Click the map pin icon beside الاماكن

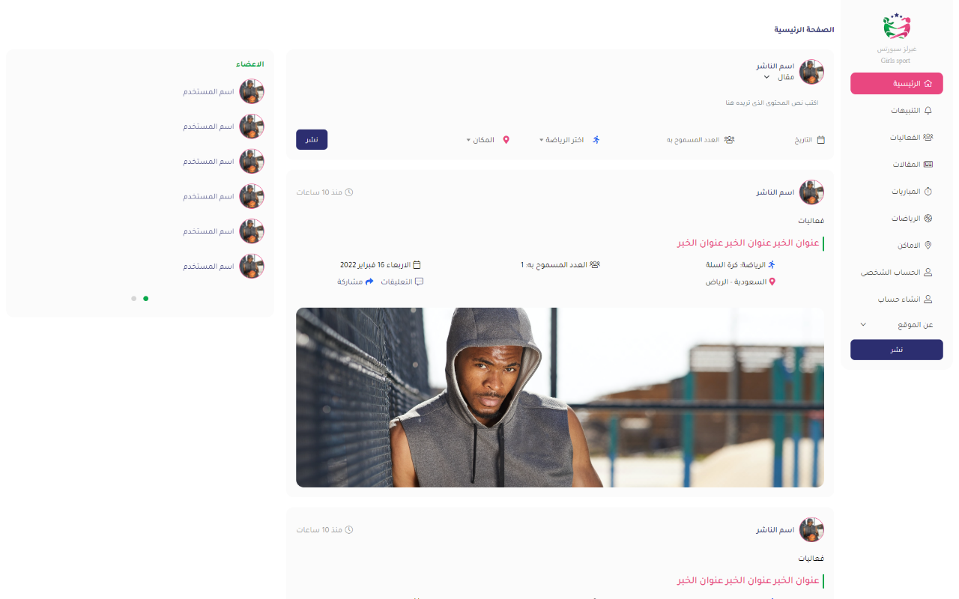click(x=928, y=245)
